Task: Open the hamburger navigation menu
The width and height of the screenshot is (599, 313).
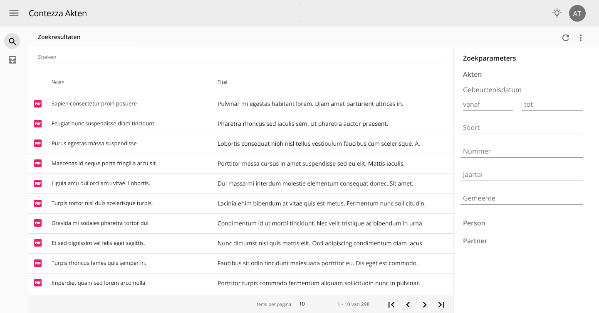Action: point(14,13)
